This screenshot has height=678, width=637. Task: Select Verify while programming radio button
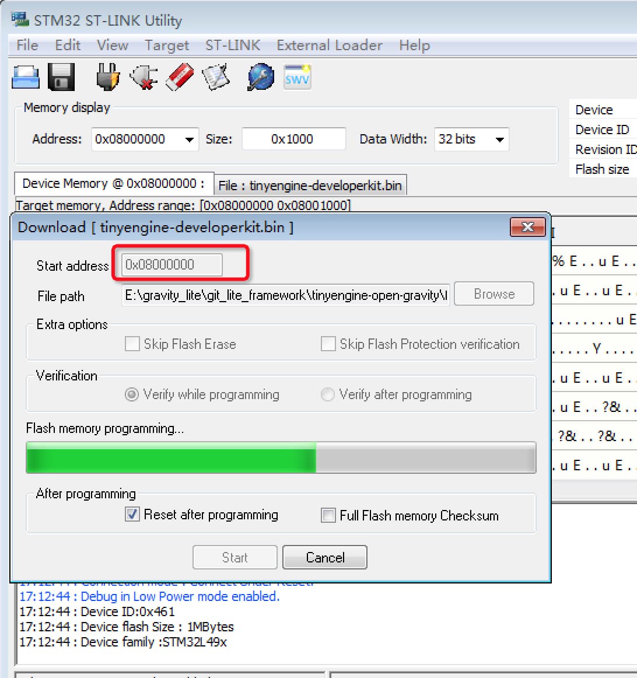coord(131,394)
